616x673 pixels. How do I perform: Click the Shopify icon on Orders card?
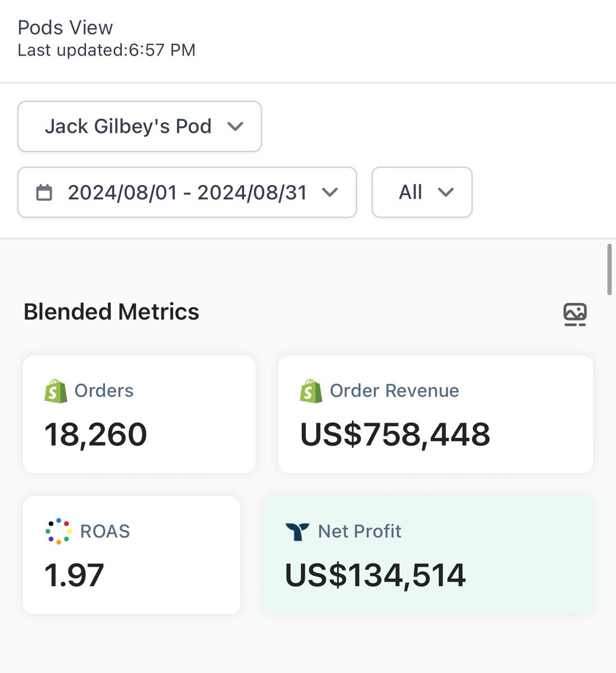(56, 391)
